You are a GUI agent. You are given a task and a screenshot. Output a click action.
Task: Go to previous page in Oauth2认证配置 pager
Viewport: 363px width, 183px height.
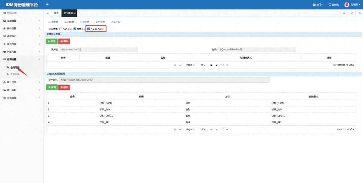(180, 130)
